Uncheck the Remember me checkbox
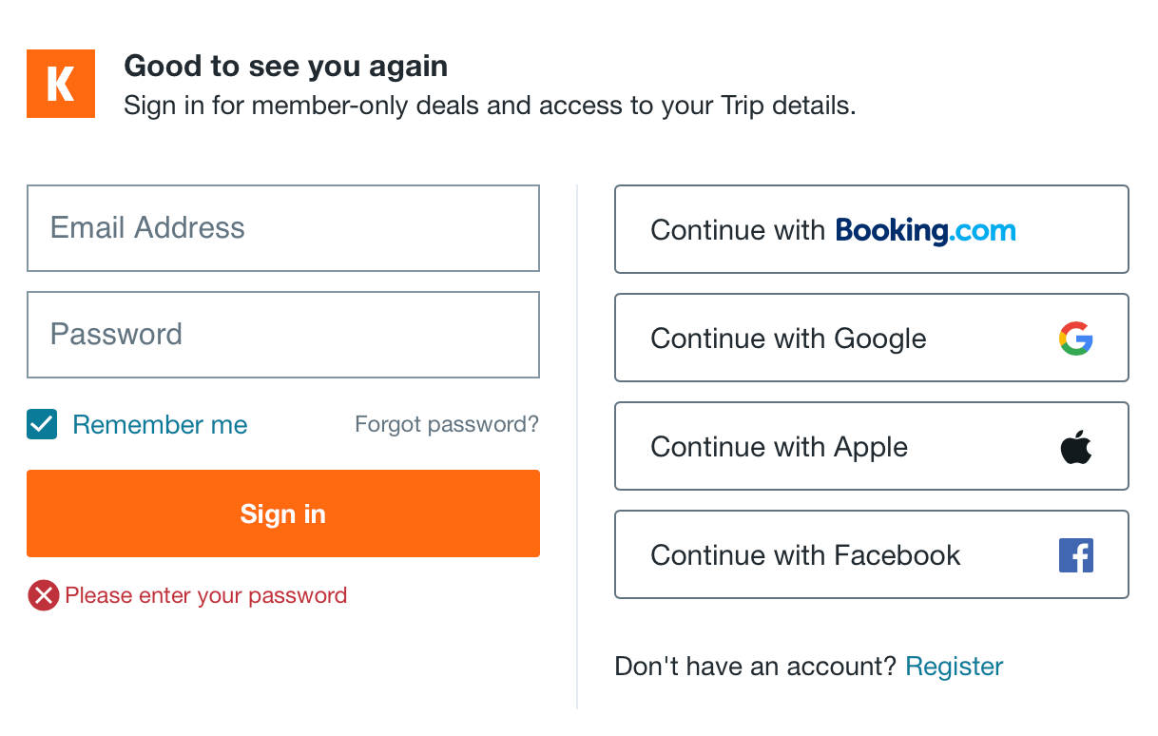This screenshot has width=1158, height=736. (x=42, y=424)
